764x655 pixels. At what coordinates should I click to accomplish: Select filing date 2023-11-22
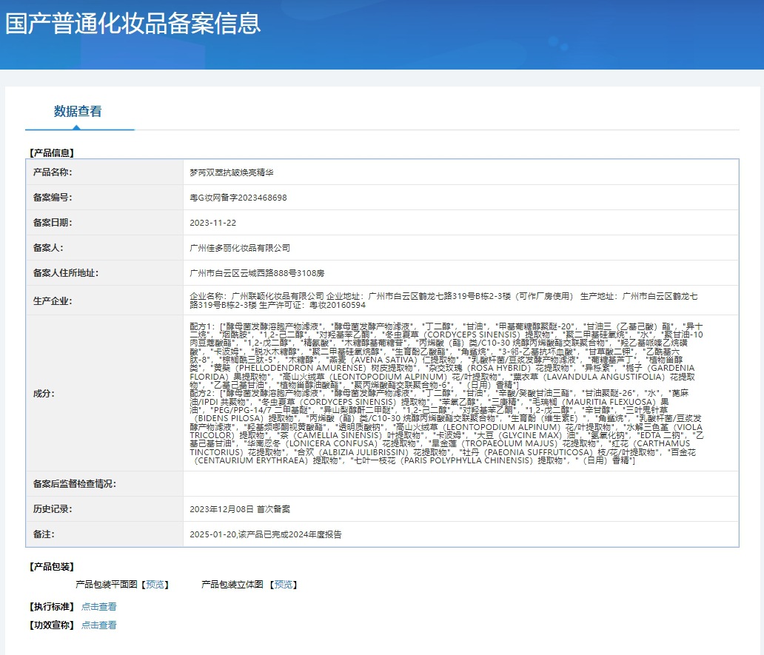[213, 223]
